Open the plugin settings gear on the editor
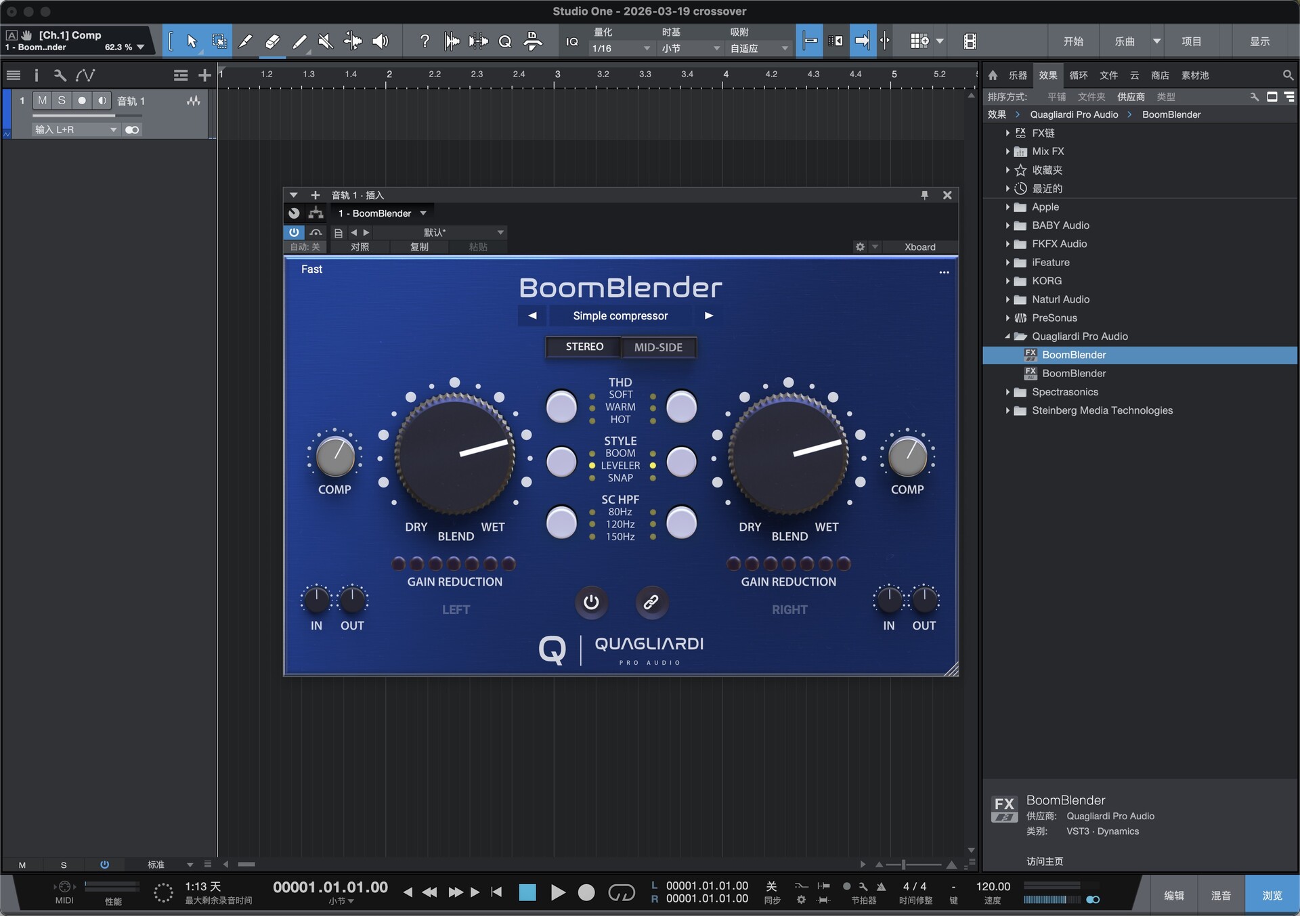This screenshot has width=1300, height=916. [x=860, y=246]
